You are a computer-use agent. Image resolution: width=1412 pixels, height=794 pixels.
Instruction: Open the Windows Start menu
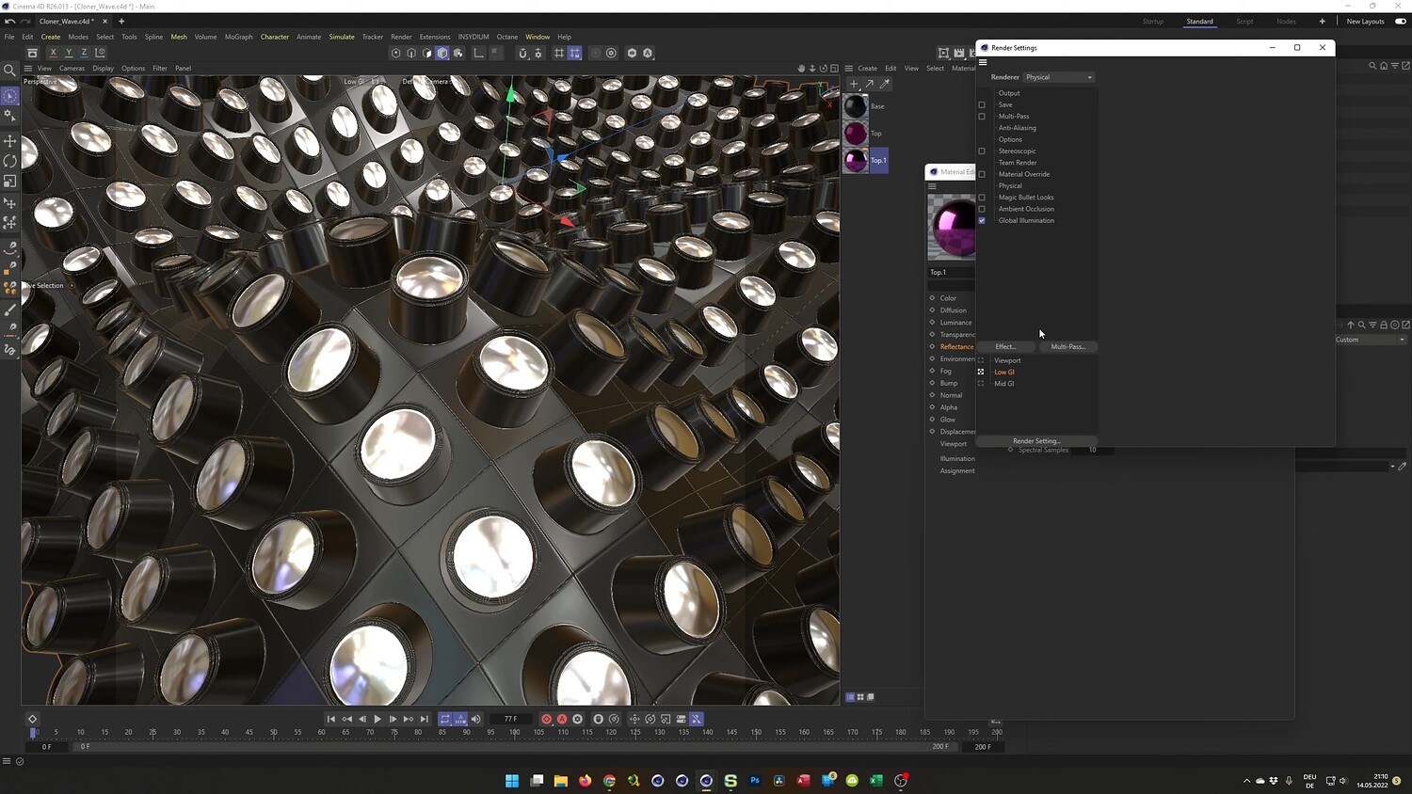[511, 781]
